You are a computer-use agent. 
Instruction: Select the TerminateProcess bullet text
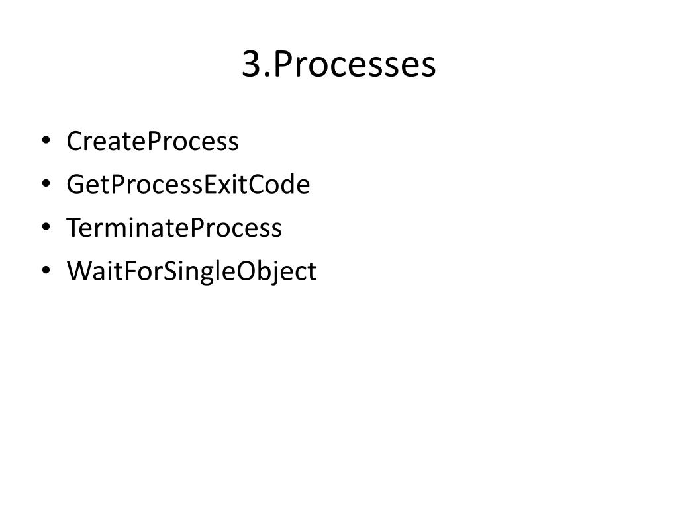(174, 228)
